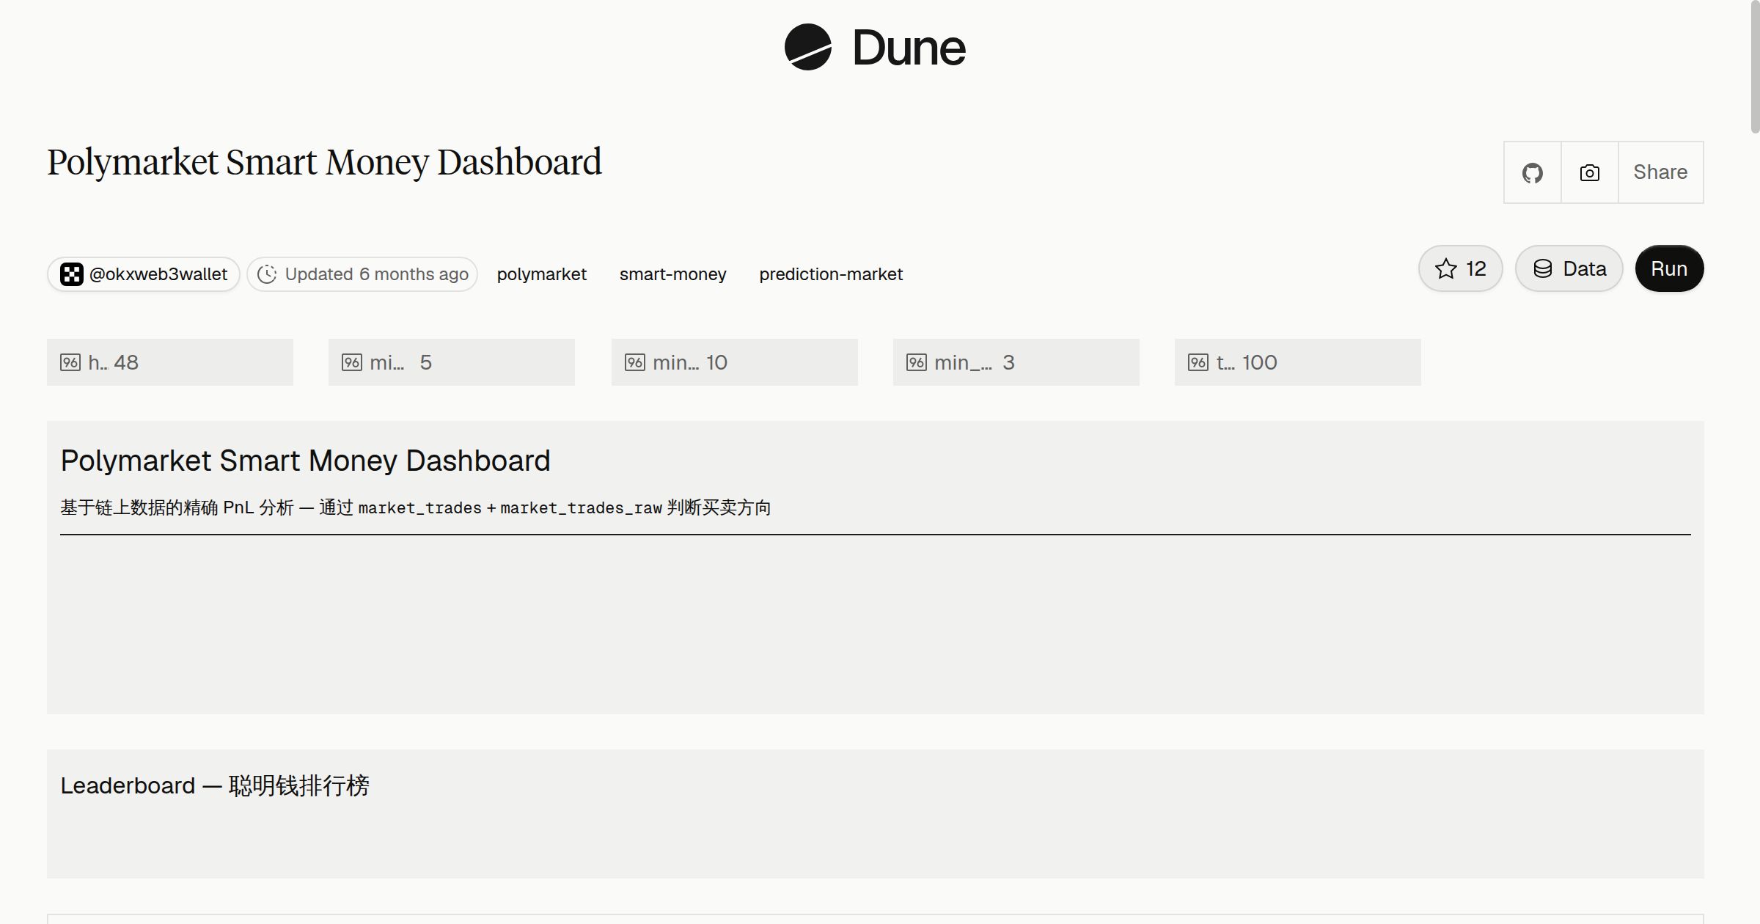Click the camera screenshot icon

1589,172
